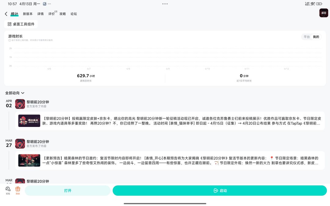330x206 pixels.
Task: Click the info icon under 游戏时长
Action: (9, 40)
